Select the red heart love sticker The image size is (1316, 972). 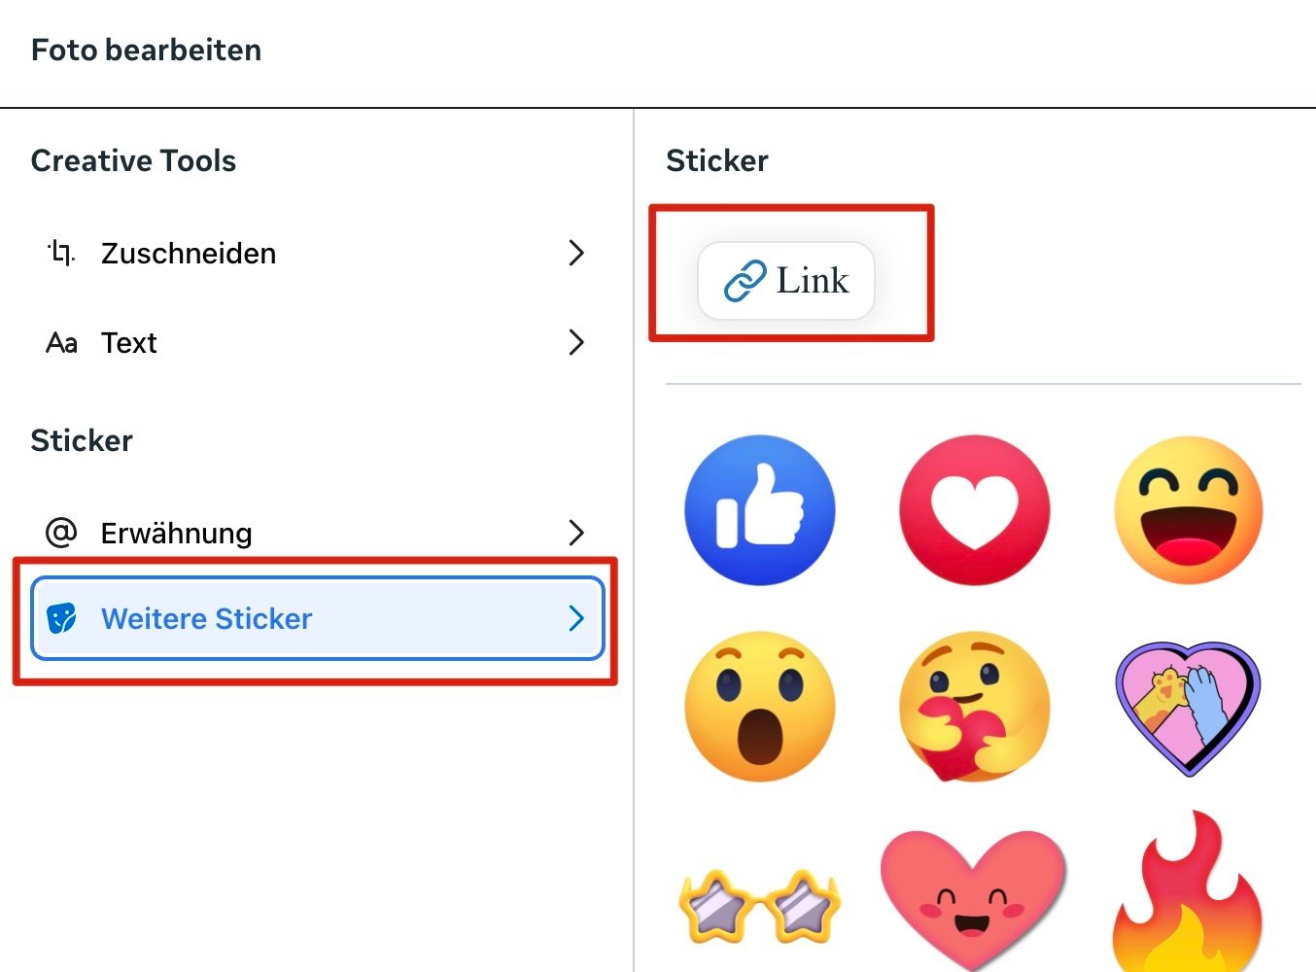(975, 510)
